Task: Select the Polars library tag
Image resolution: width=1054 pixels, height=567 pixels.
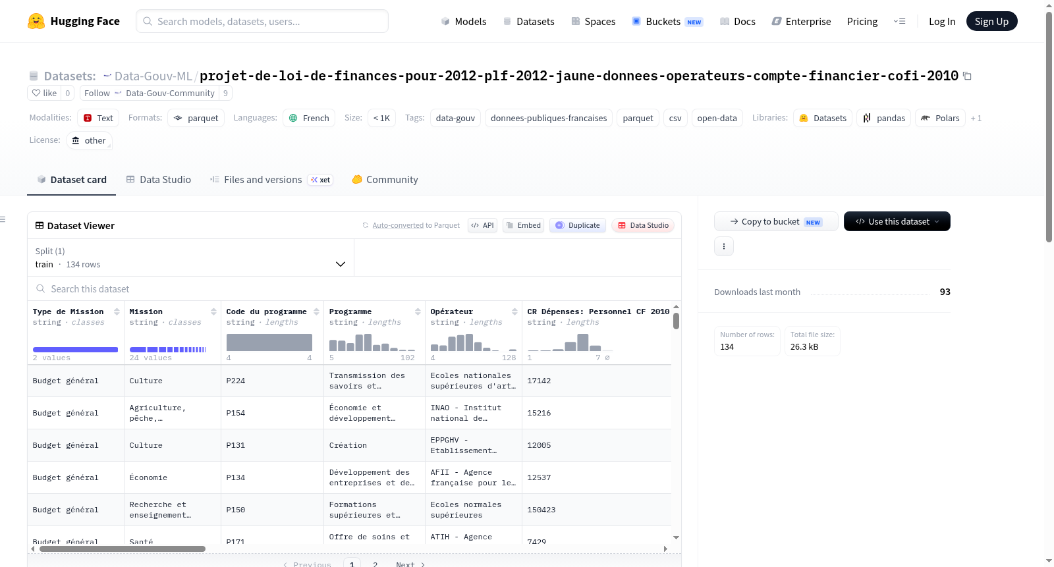Action: coord(940,118)
